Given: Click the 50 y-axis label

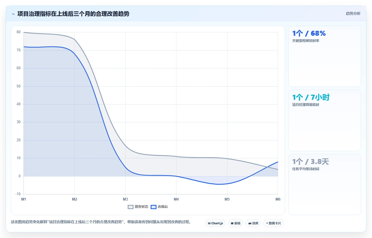Looking at the screenshot, I should (x=18, y=86).
